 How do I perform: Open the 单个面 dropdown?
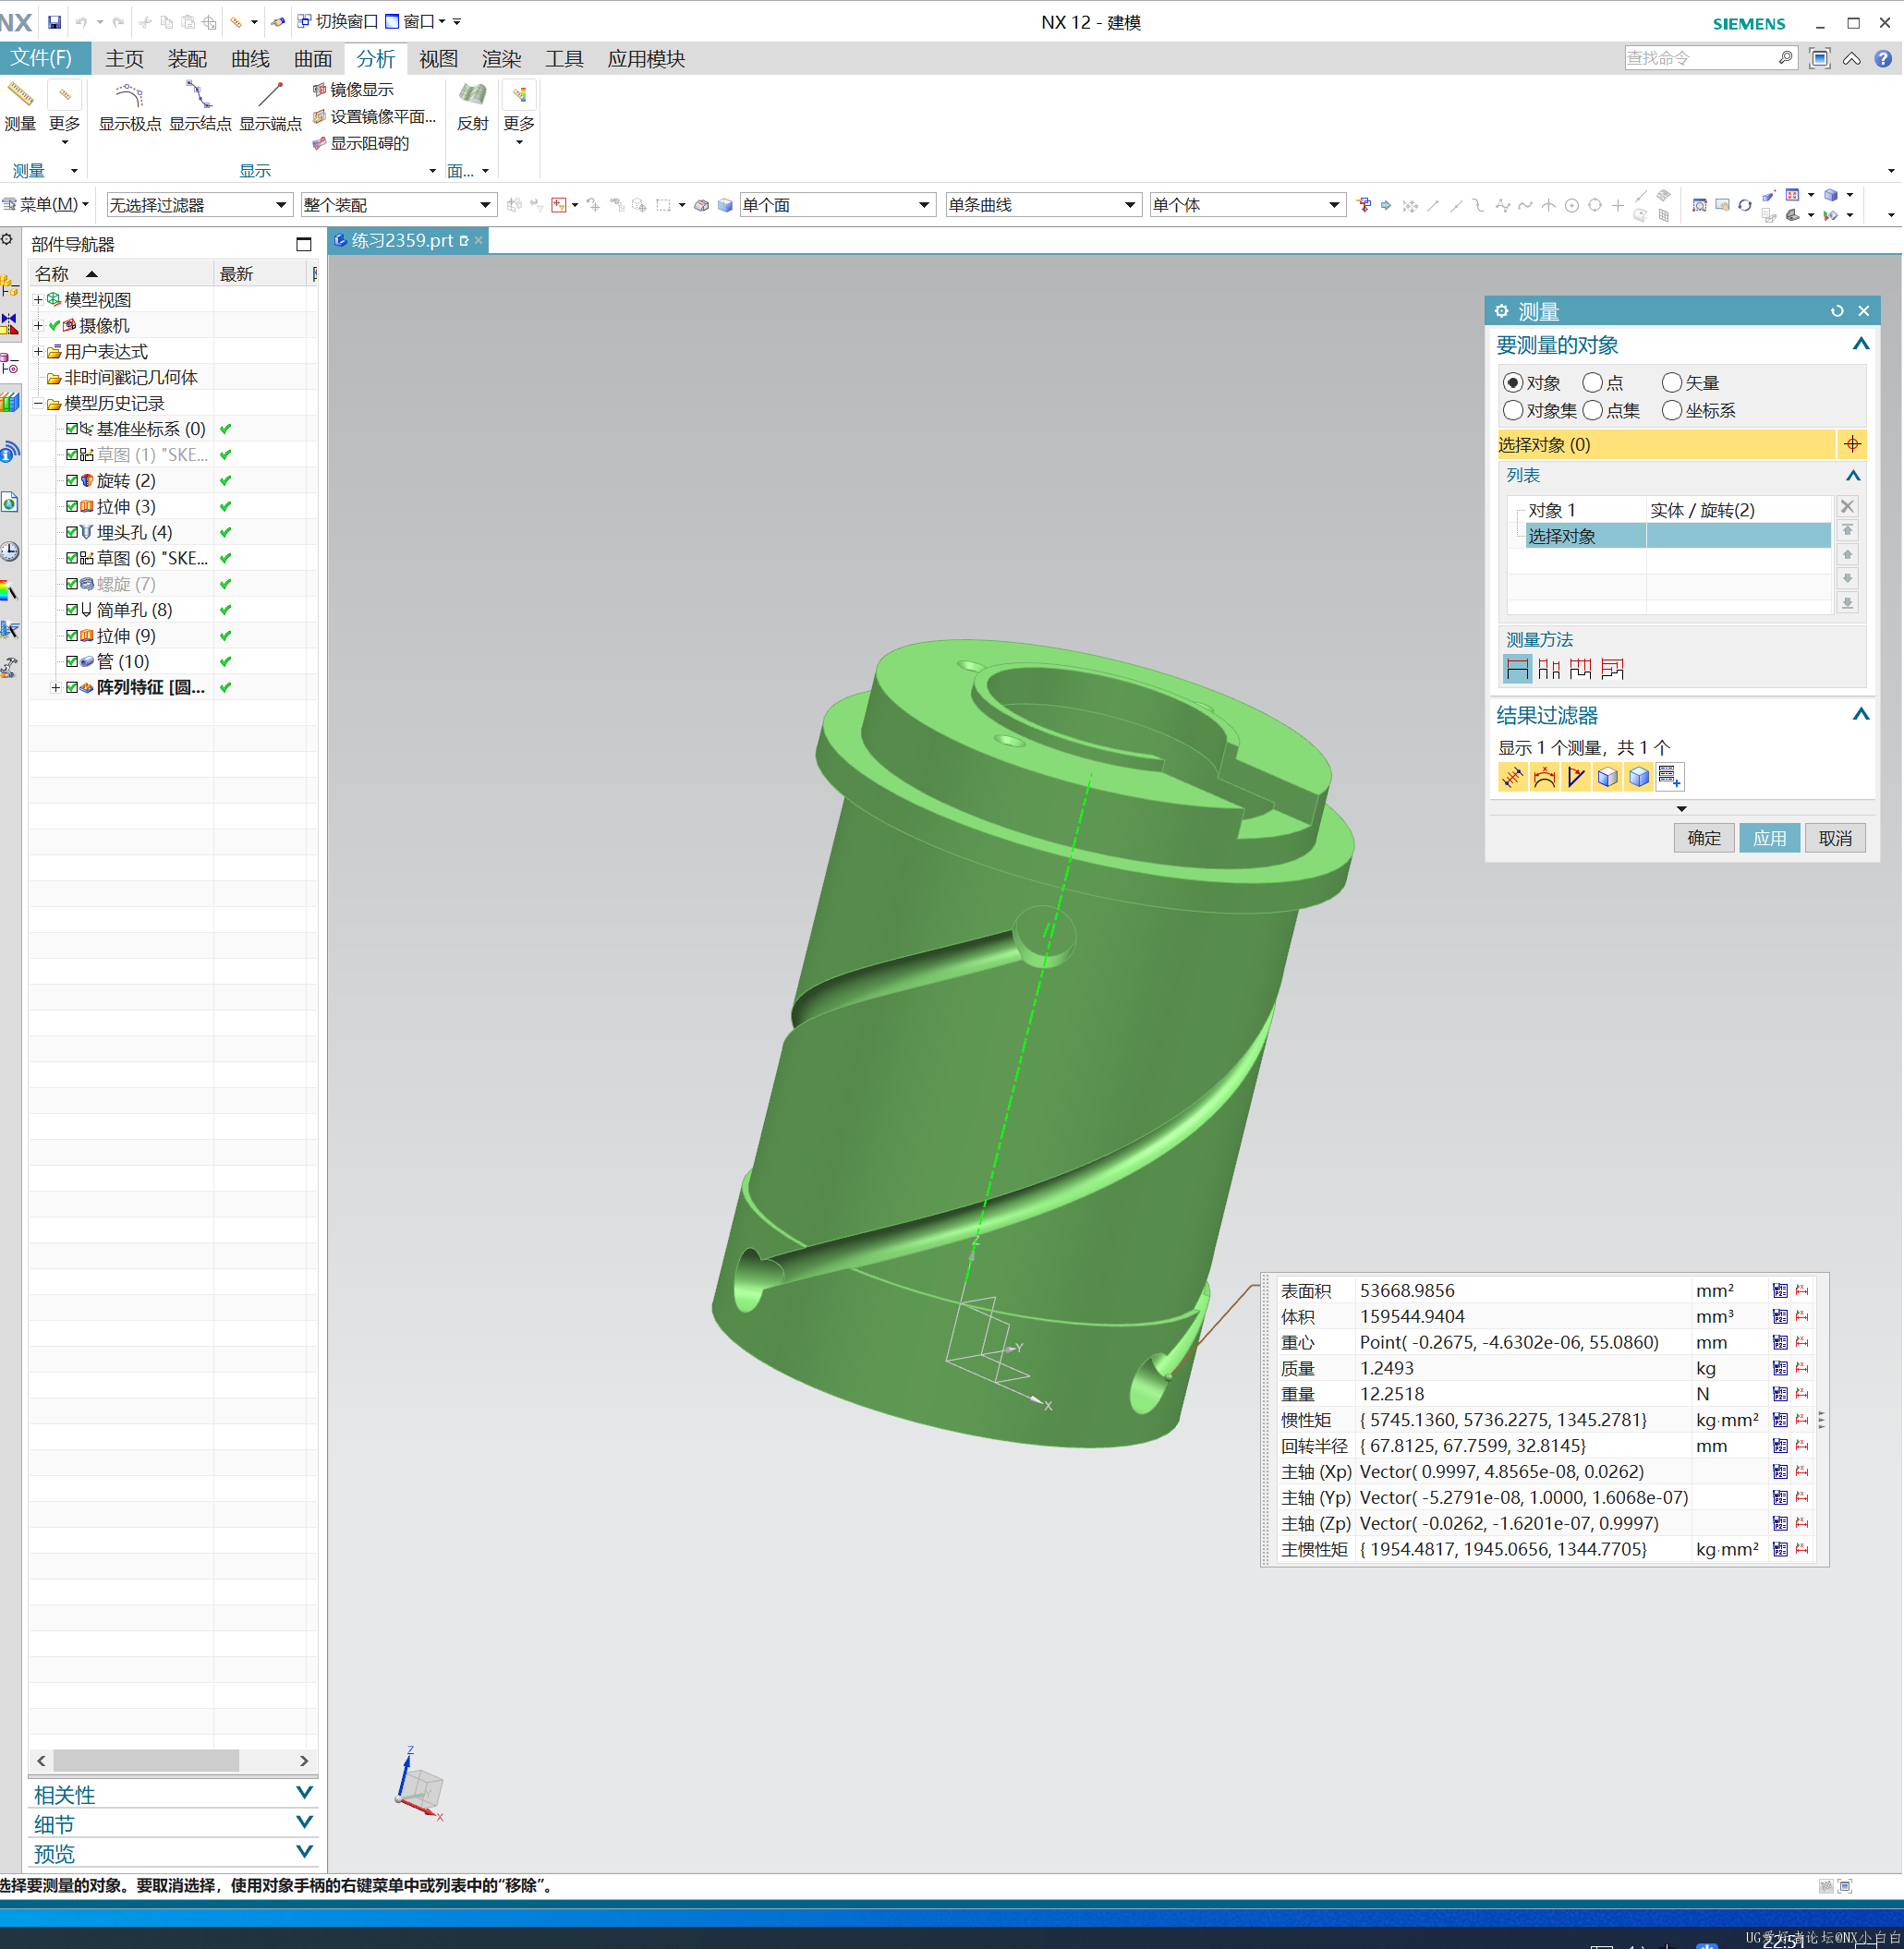[x=838, y=205]
